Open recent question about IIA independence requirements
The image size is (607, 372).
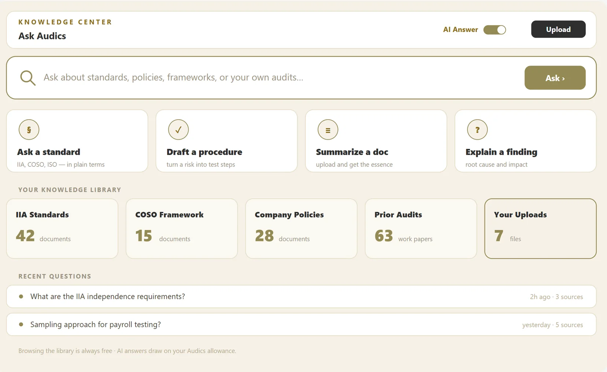point(301,296)
